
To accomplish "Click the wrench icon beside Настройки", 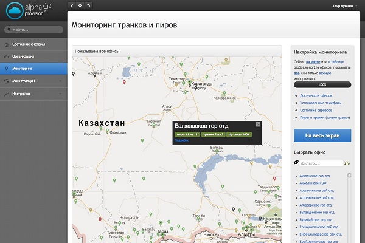I will (7, 94).
